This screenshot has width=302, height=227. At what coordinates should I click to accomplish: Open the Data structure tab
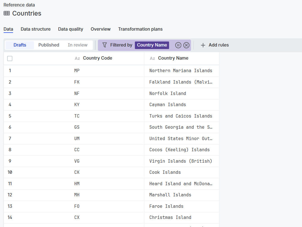[36, 29]
